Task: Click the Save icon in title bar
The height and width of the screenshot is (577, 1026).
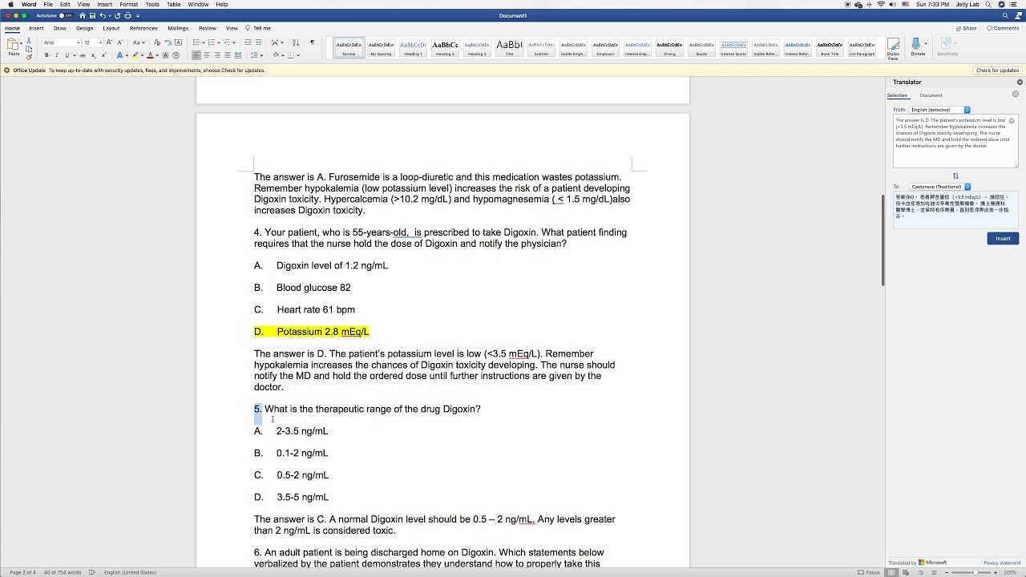Action: [x=92, y=15]
